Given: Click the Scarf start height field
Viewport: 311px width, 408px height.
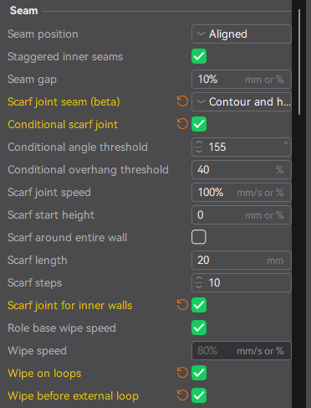Looking at the screenshot, I should pos(242,214).
